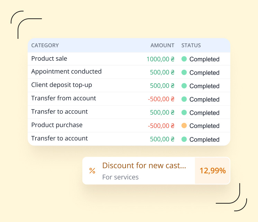This screenshot has height=222, width=258.
Task: Click the green status dot for Product sale
Action: tap(184, 59)
